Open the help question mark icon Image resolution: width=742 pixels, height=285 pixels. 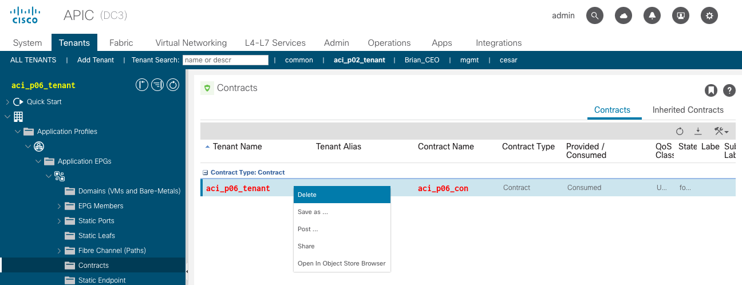click(729, 90)
